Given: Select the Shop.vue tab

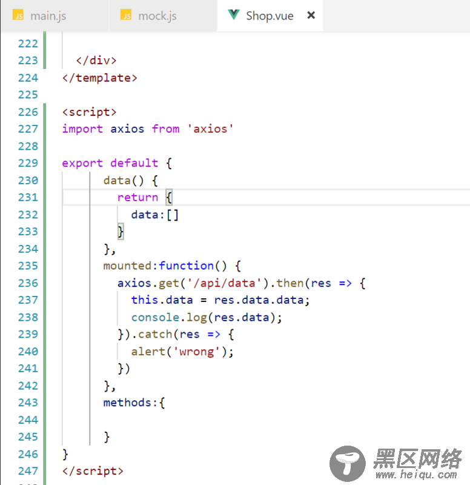Looking at the screenshot, I should tap(270, 16).
